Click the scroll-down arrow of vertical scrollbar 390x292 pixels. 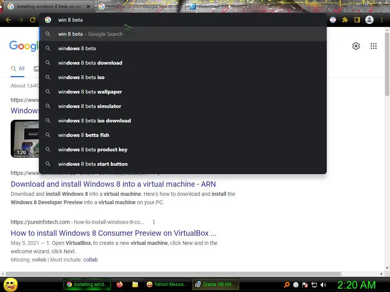point(387,268)
